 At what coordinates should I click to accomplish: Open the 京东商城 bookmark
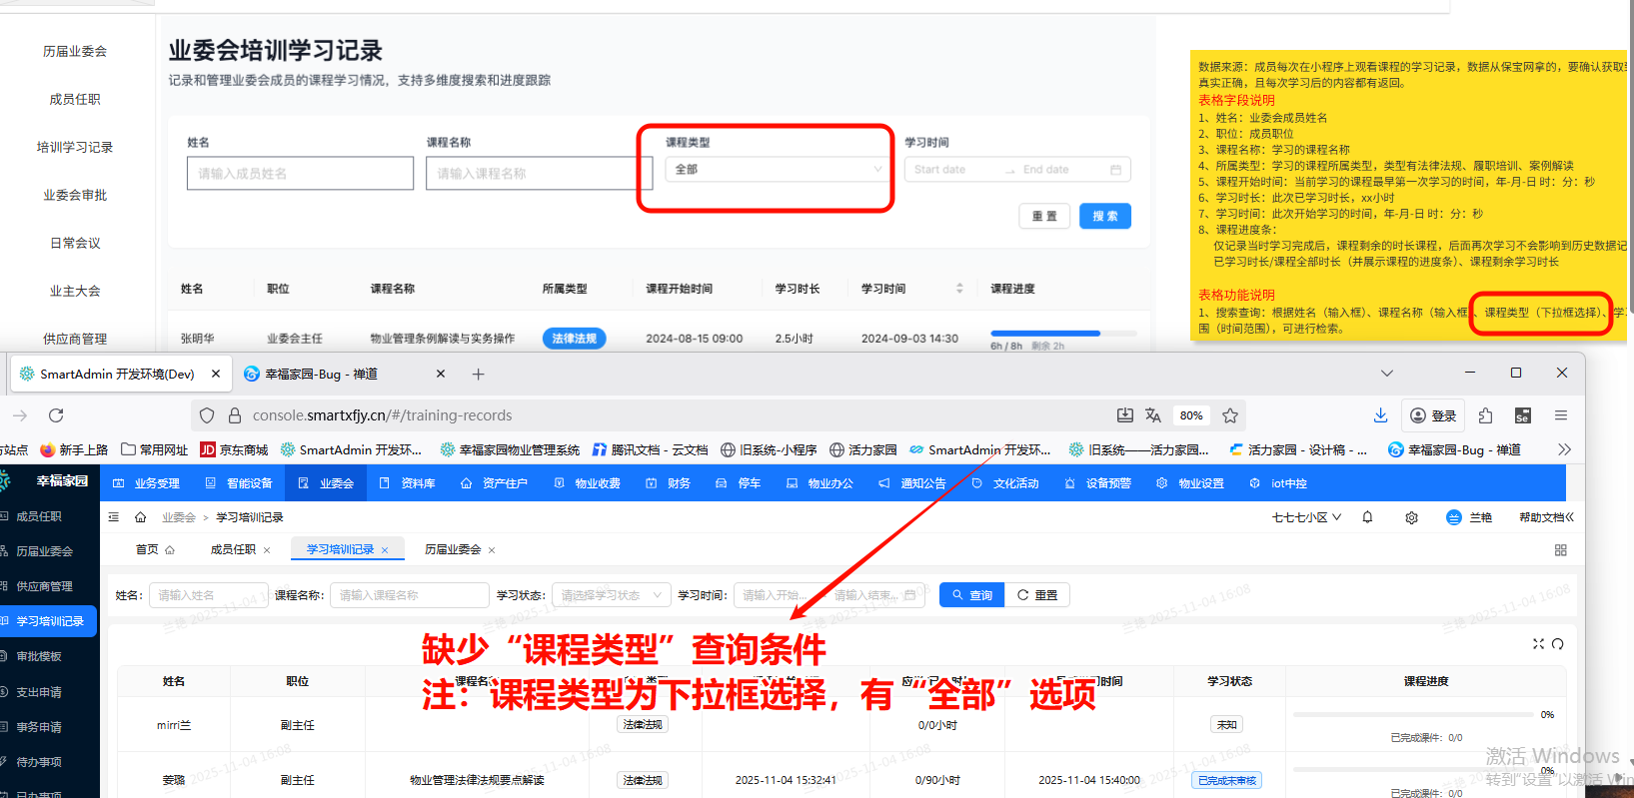tap(234, 450)
